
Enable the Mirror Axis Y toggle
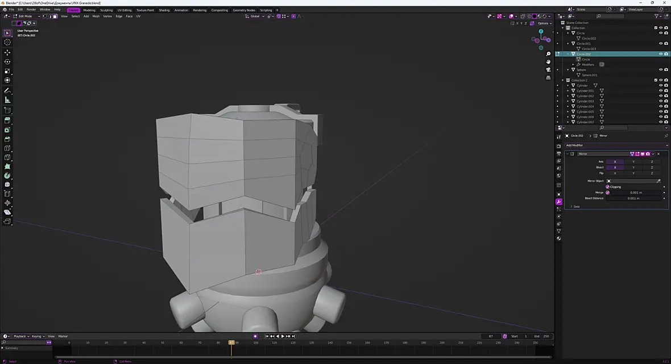(633, 161)
